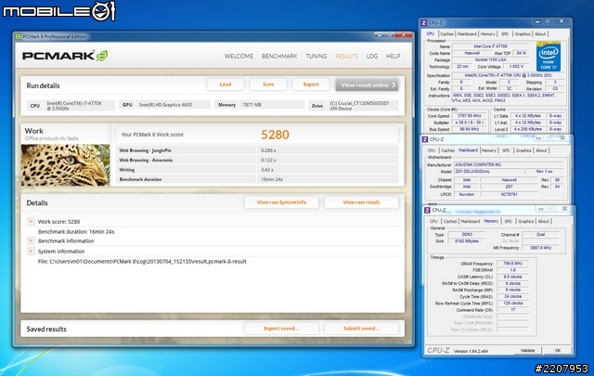Screen dimensions: 594x376
Task: Click the Intel Core i7 logo in CPU-Z
Action: [549, 57]
